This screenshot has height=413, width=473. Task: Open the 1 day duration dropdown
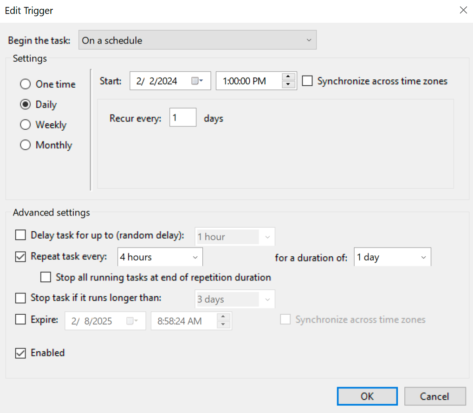tap(392, 257)
